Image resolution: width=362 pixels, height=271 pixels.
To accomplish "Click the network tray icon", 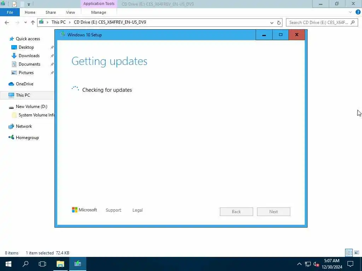I will point(308,264).
